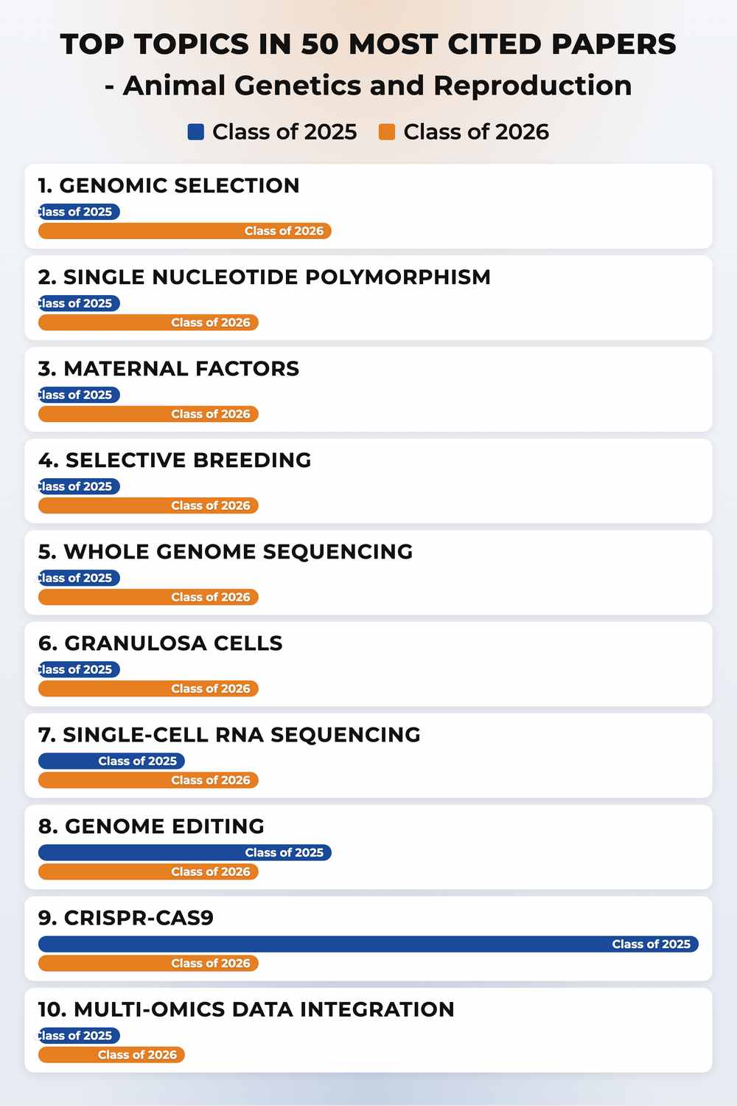Select the Granulosa Cells topic title
Viewport: 737px width, 1106px height.
[161, 643]
